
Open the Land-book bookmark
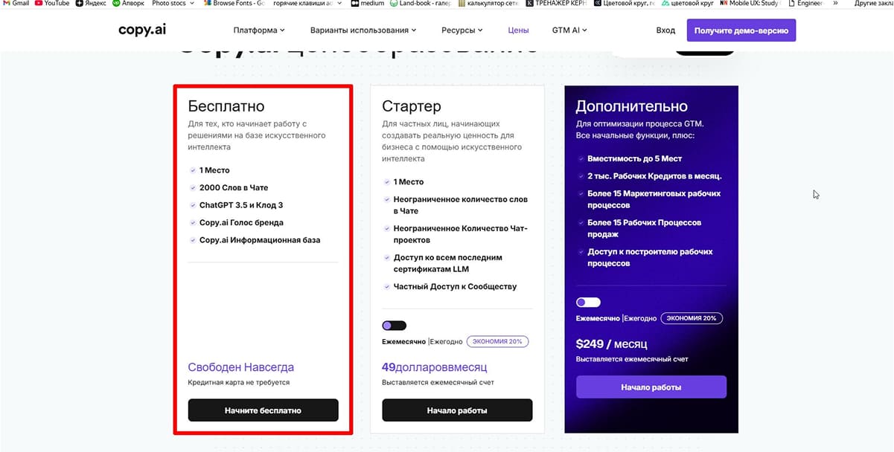point(421,4)
